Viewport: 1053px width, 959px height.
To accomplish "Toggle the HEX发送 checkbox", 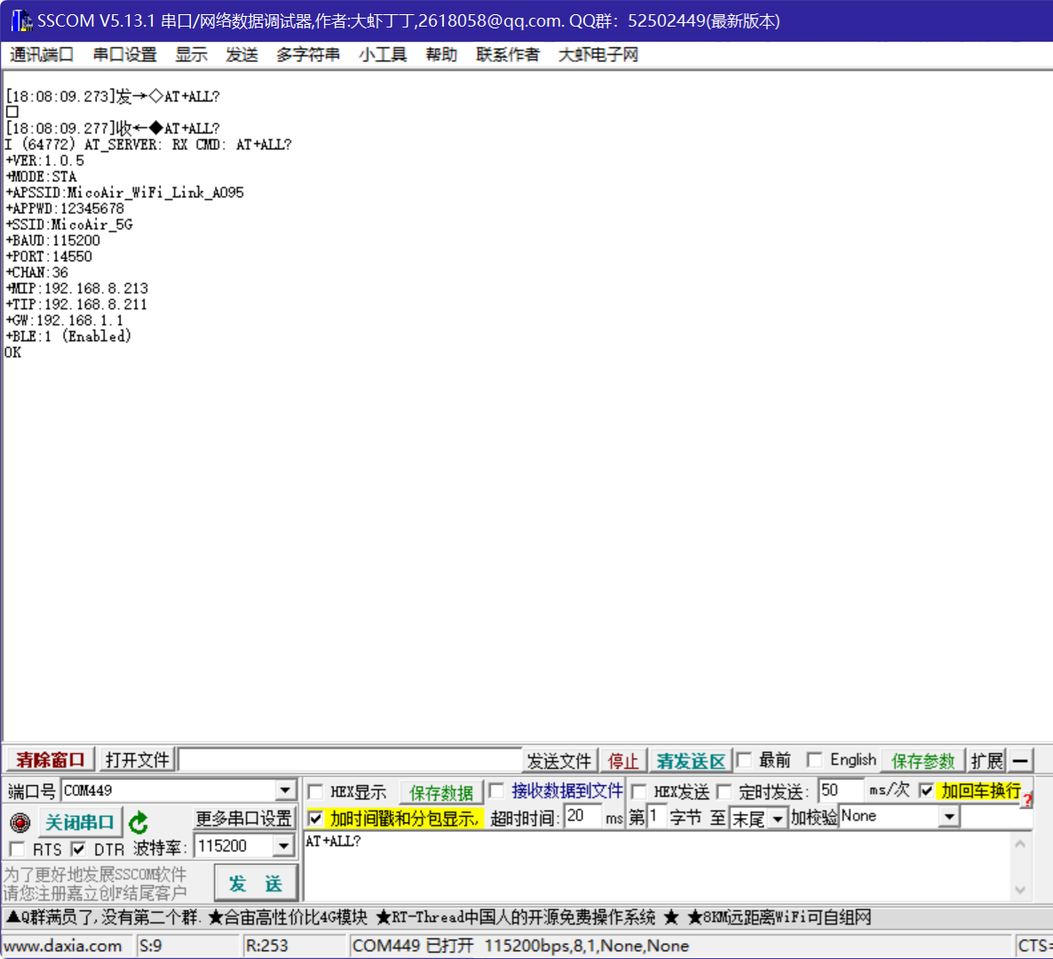I will [x=639, y=792].
